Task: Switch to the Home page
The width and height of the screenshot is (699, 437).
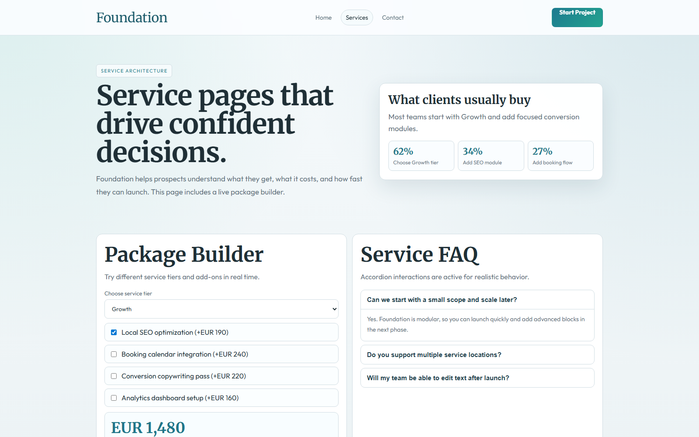Action: [x=323, y=17]
